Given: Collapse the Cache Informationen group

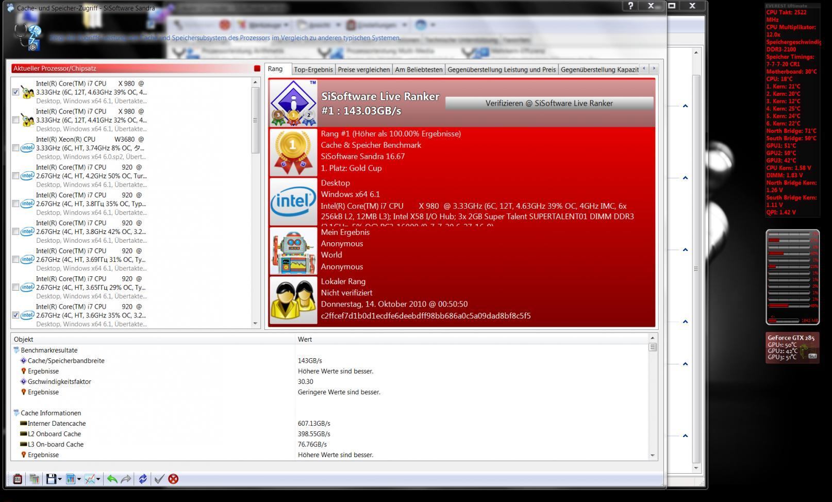Looking at the screenshot, I should click(x=16, y=413).
